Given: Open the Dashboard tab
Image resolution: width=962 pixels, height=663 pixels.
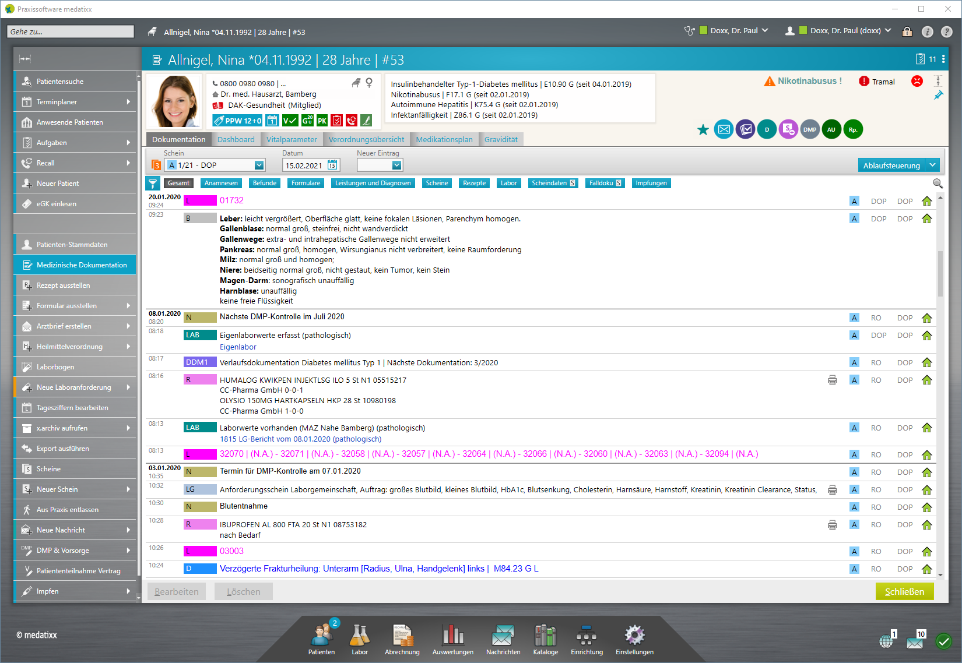Looking at the screenshot, I should click(x=236, y=139).
